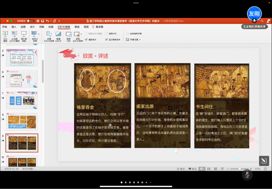Uncheck Show Media Controls (显示媒体控件) checkbox

tap(106, 40)
